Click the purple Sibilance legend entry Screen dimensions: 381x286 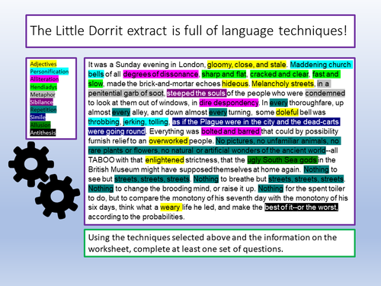[41, 102]
